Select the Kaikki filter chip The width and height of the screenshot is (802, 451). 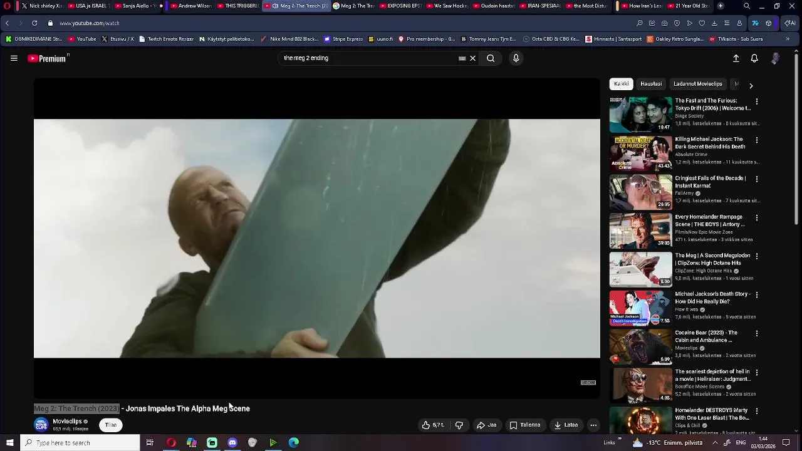click(x=622, y=84)
